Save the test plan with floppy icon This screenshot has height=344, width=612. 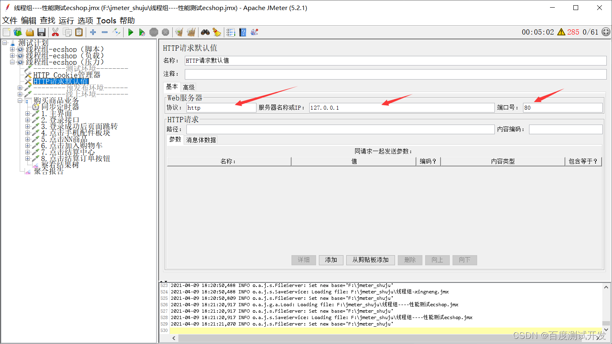(41, 32)
